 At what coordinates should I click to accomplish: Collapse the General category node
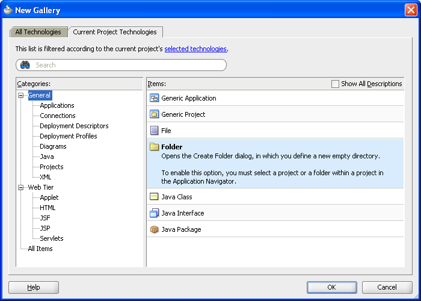pyautogui.click(x=21, y=95)
